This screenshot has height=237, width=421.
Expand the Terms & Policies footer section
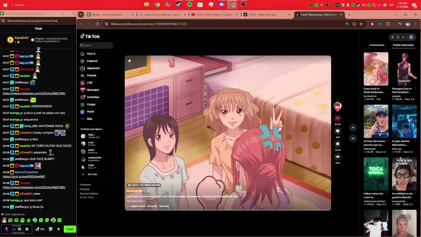(x=89, y=194)
